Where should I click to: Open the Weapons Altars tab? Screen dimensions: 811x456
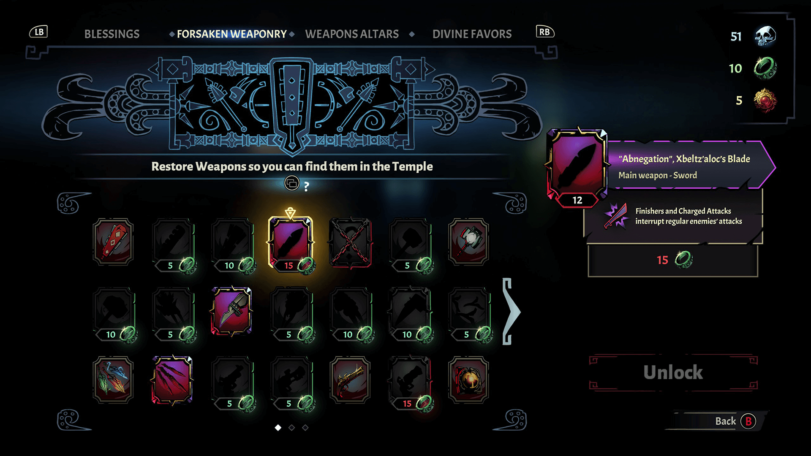point(352,34)
